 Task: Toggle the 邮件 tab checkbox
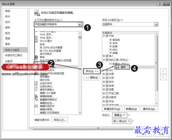coord(107,82)
